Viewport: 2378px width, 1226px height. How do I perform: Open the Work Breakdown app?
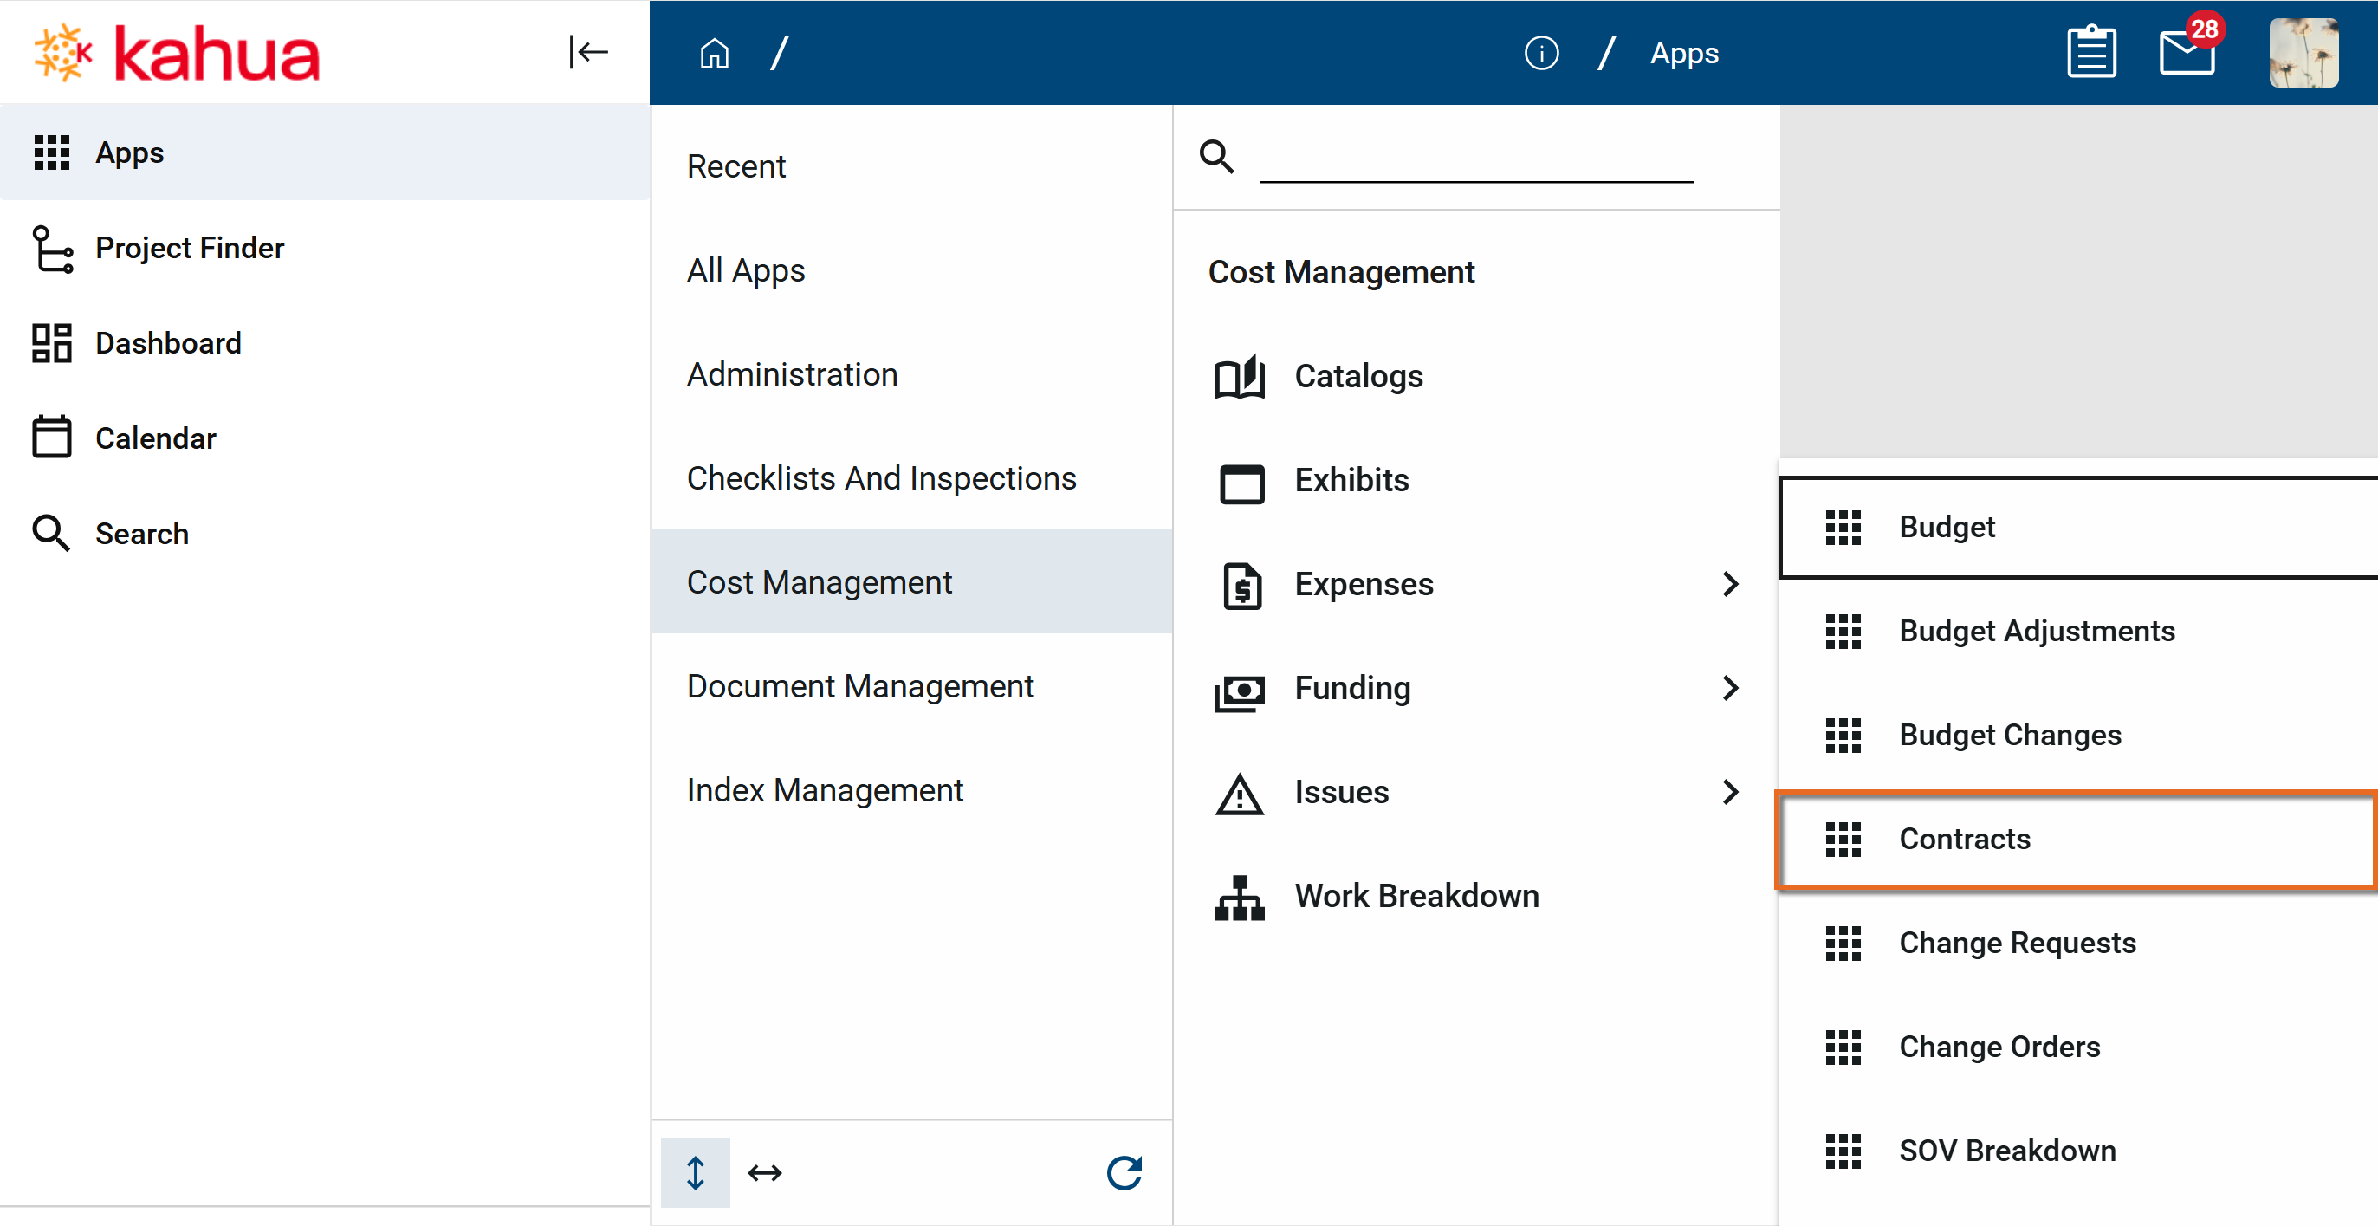tap(1416, 897)
